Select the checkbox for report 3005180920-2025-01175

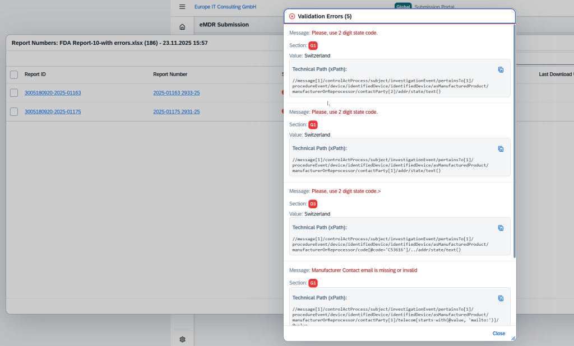click(x=14, y=112)
